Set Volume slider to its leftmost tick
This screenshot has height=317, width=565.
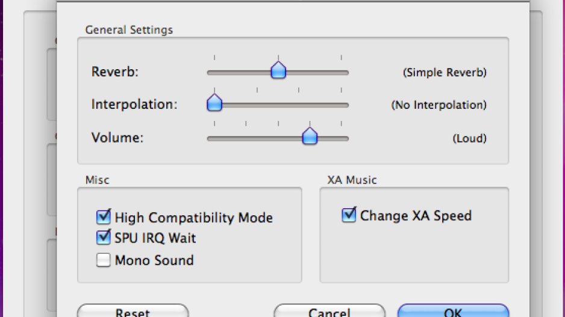tap(214, 138)
